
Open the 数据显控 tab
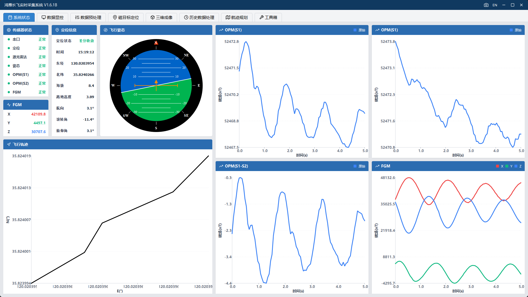point(53,17)
